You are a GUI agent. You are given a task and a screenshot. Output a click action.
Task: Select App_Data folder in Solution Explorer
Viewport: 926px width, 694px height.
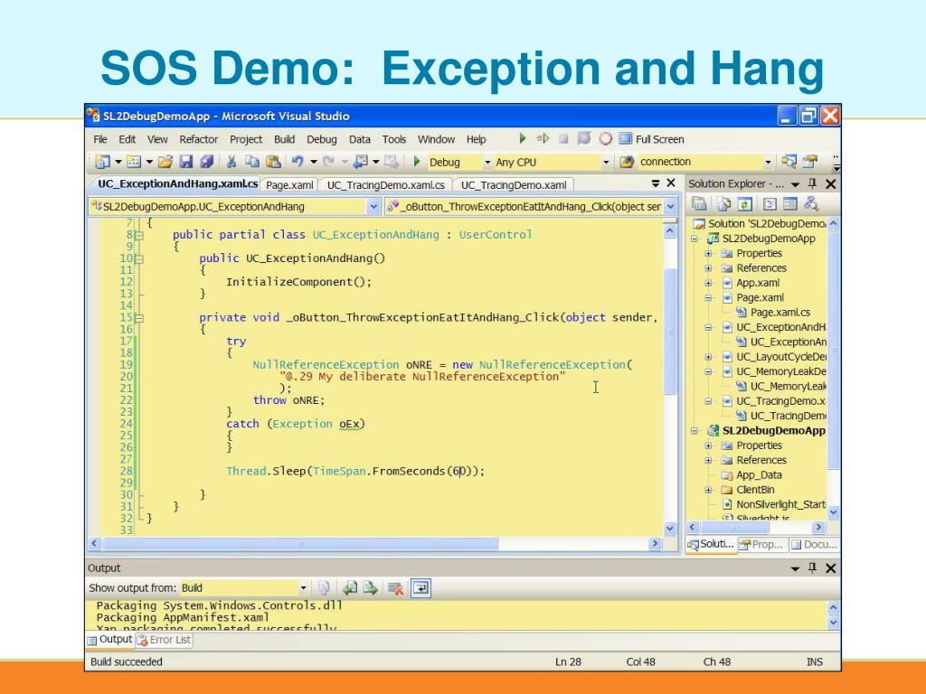tap(759, 475)
